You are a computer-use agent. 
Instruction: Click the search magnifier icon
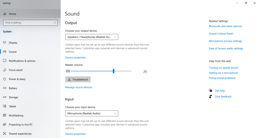click(55, 23)
